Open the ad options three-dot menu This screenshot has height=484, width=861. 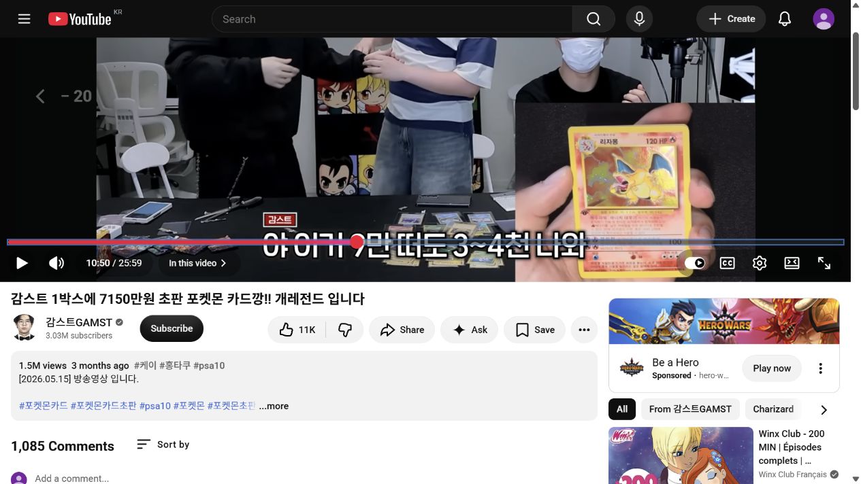(x=821, y=368)
